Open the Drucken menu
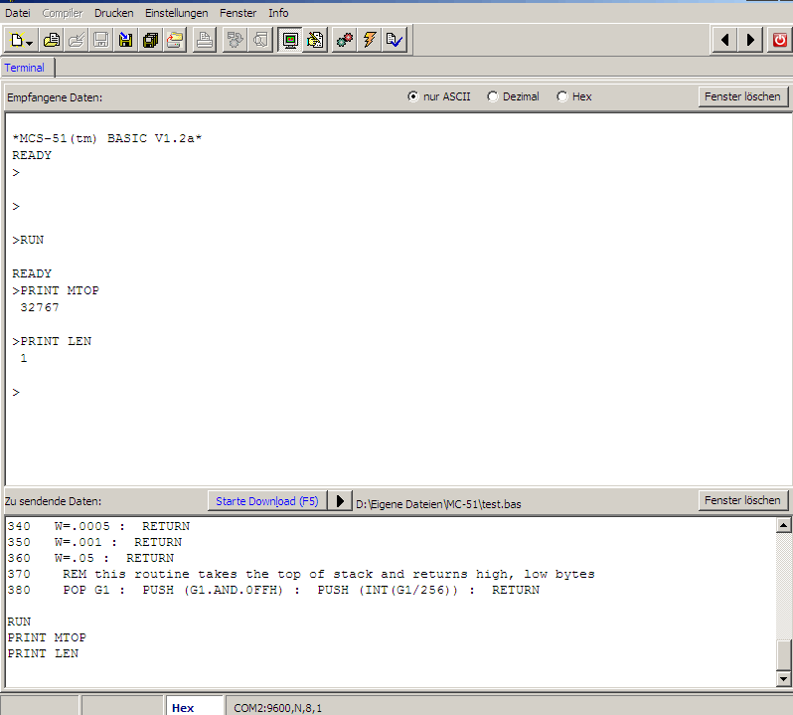The image size is (793, 715). pos(114,13)
